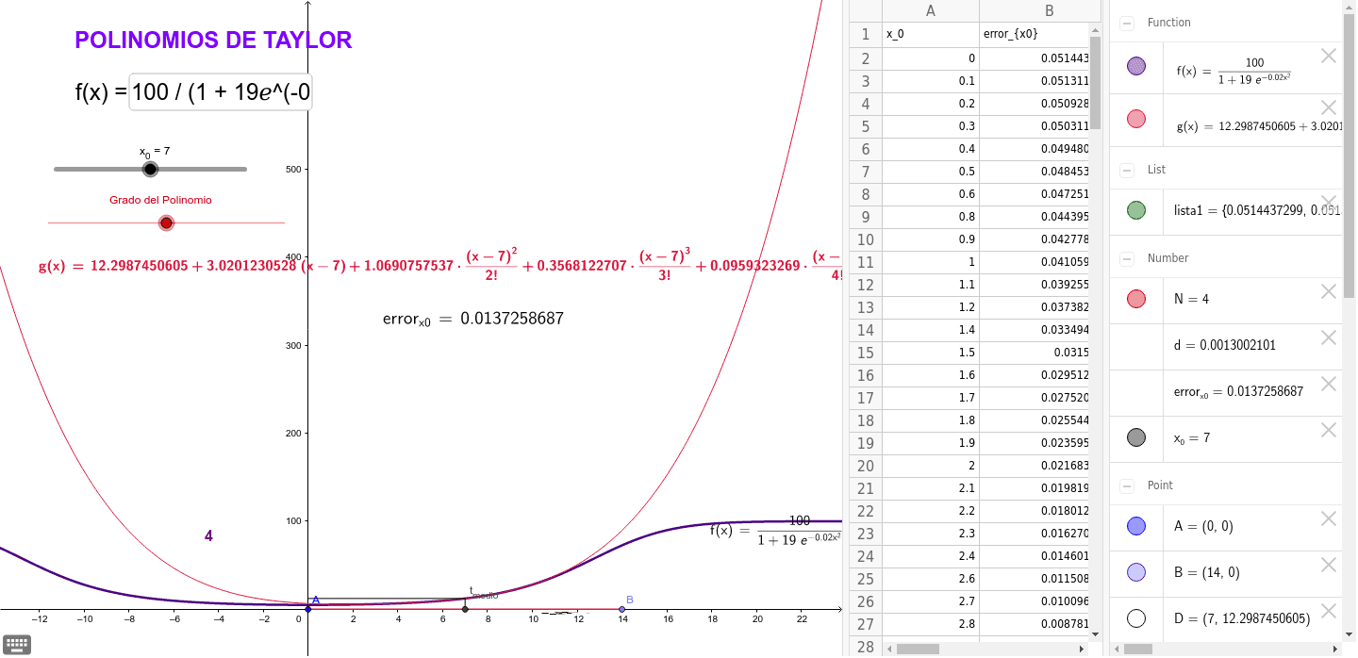The height and width of the screenshot is (658, 1358).
Task: Select N = 4 text in algebra view
Action: [x=1191, y=299]
